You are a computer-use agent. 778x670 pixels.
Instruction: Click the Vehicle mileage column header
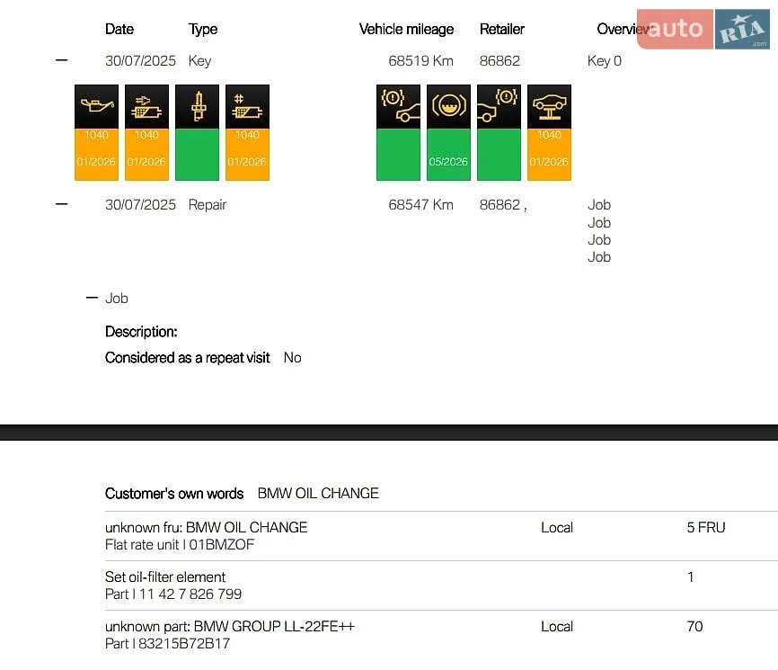[406, 30]
